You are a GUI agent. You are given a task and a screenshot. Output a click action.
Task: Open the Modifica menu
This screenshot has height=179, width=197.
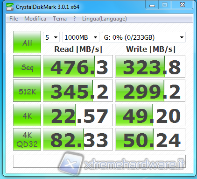(35, 19)
